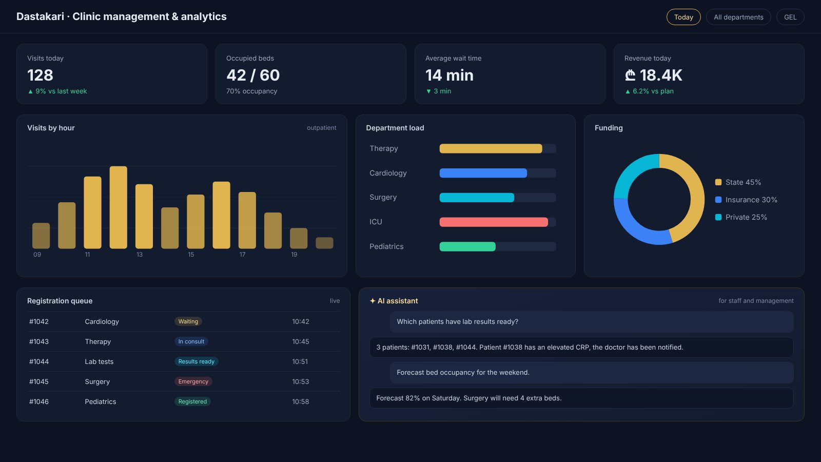This screenshot has width=821, height=462.
Task: Click the 42 / 60 occupied beds value
Action: pyautogui.click(x=253, y=75)
